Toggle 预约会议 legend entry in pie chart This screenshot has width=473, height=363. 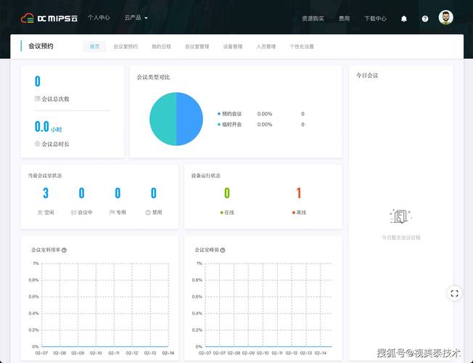click(x=229, y=114)
